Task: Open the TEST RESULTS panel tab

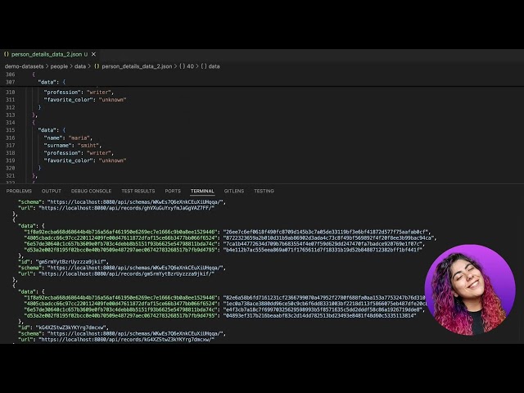Action: 138,191
